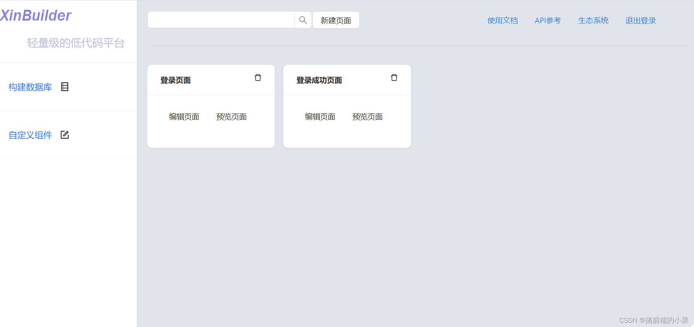This screenshot has height=327, width=694.
Task: Open the 使用文档 link
Action: (502, 21)
